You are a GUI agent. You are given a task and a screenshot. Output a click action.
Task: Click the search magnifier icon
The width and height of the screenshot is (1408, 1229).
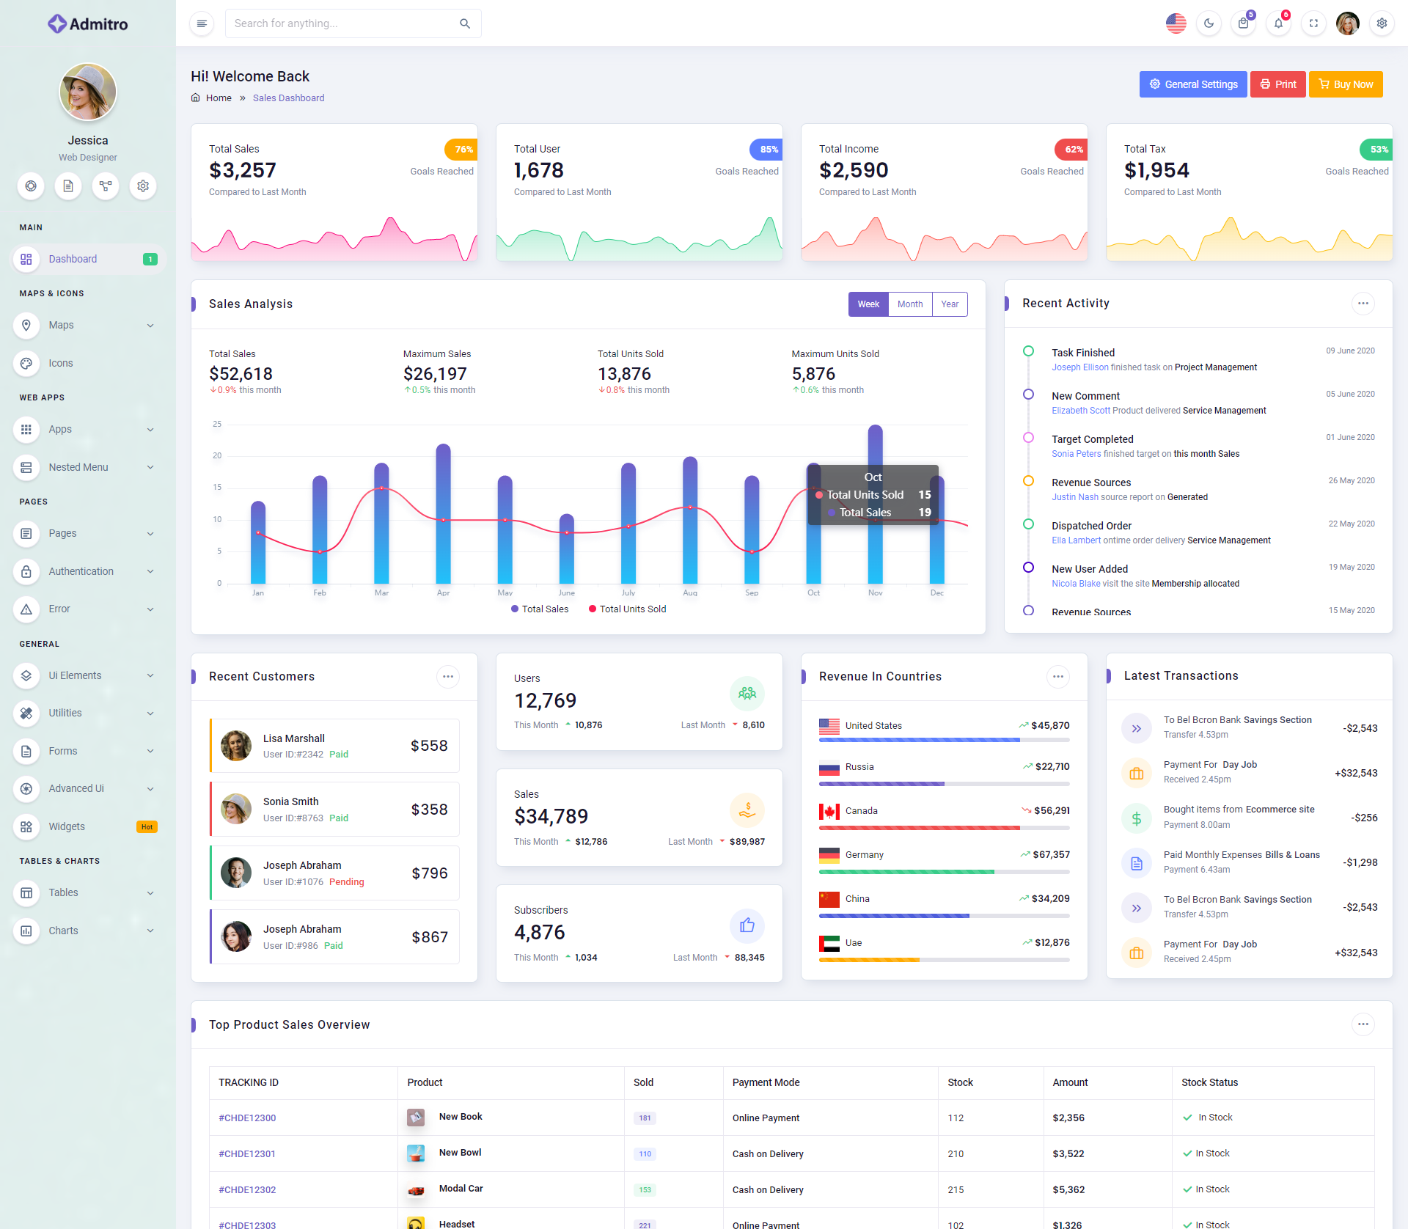point(464,23)
